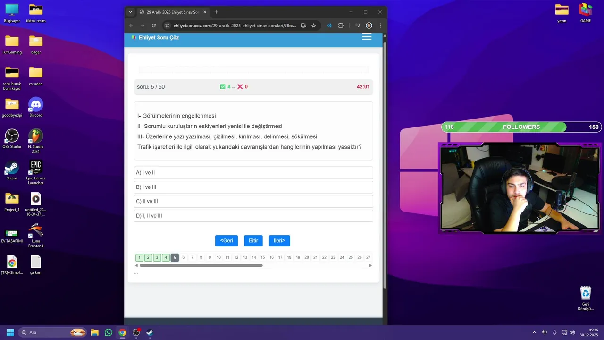Click the navigator scroll-right arrow
Image resolution: width=604 pixels, height=340 pixels.
coord(370,265)
